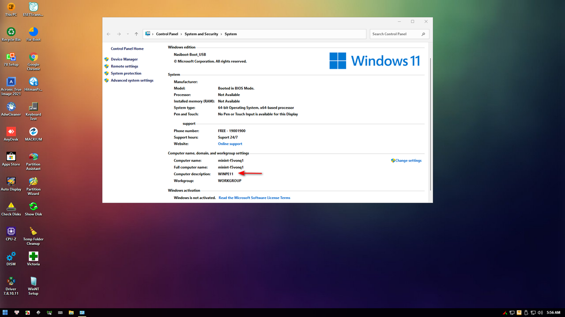The width and height of the screenshot is (565, 317).
Task: Open Temp Folder Cleanup shortcut
Action: [33, 236]
